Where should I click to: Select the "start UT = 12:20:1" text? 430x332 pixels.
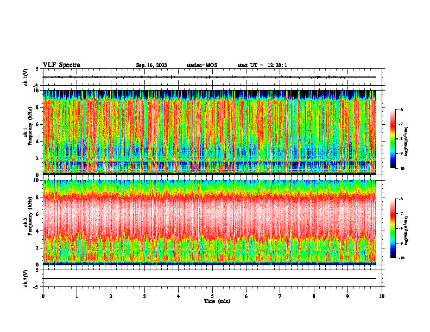click(262, 65)
